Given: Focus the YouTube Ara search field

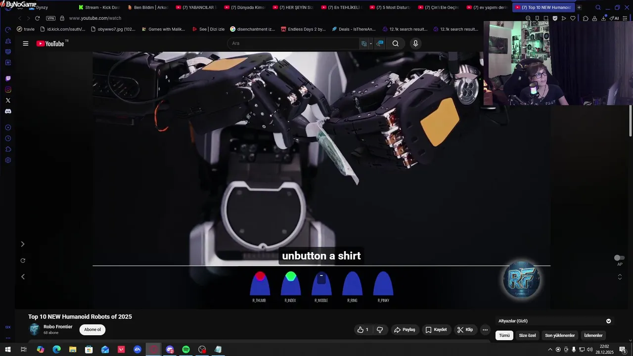Looking at the screenshot, I should [294, 44].
